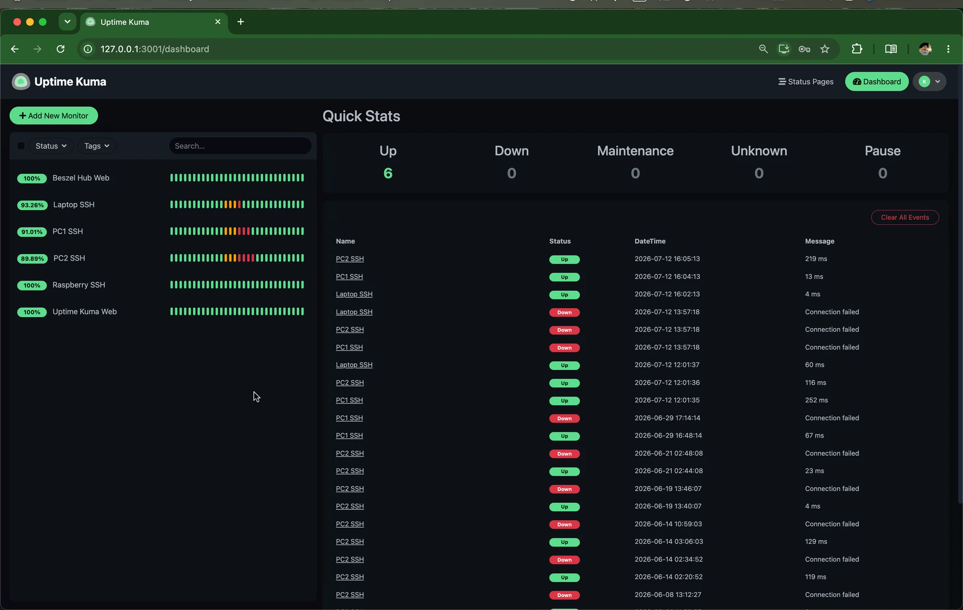Open Laptop SSH link from 12:01:37 event
This screenshot has height=610, width=963.
[354, 365]
